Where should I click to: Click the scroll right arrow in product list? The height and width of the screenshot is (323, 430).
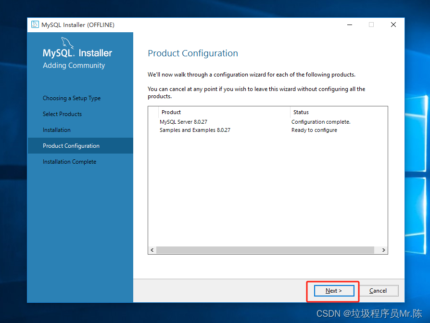pos(383,250)
